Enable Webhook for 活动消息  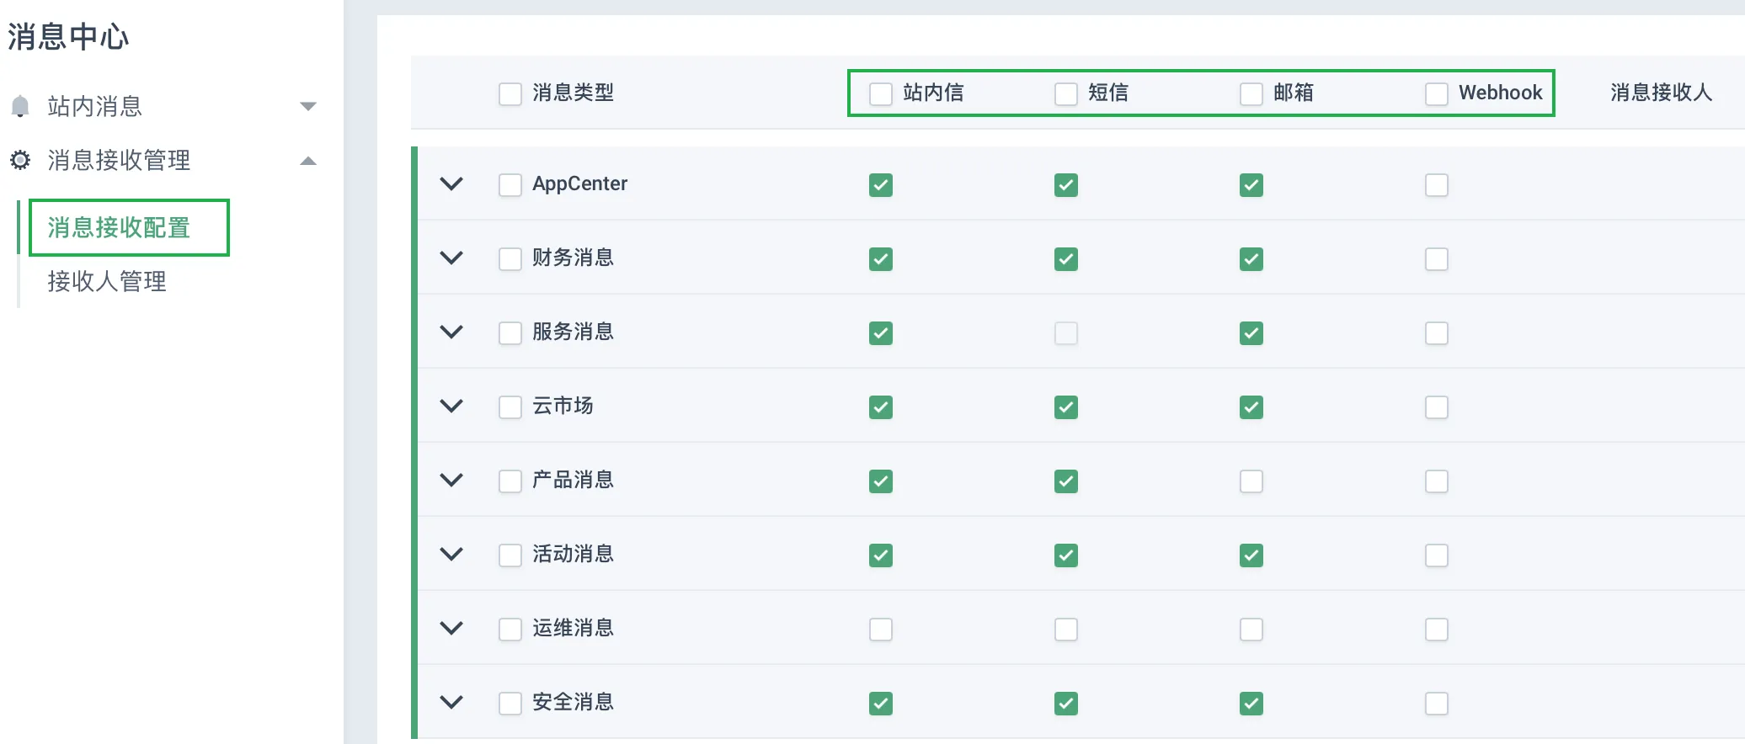point(1437,555)
